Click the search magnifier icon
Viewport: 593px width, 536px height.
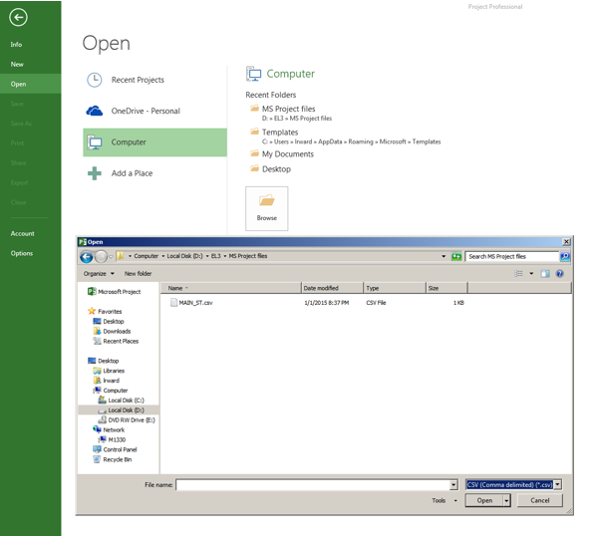tap(565, 257)
